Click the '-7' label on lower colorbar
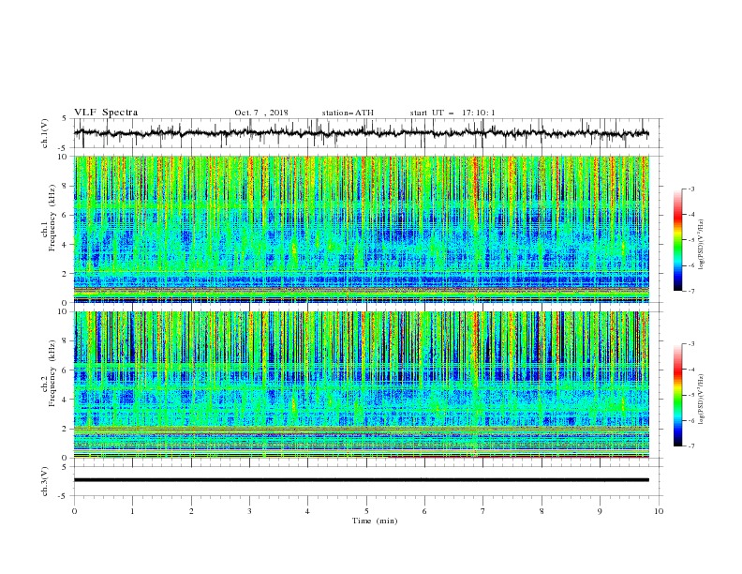 click(691, 446)
